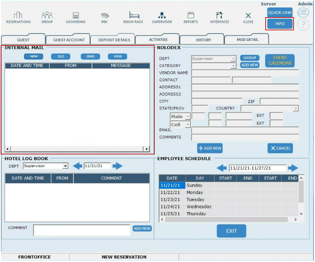Switch to the Guest Account tab
This screenshot has height=262, width=315.
tap(69, 40)
